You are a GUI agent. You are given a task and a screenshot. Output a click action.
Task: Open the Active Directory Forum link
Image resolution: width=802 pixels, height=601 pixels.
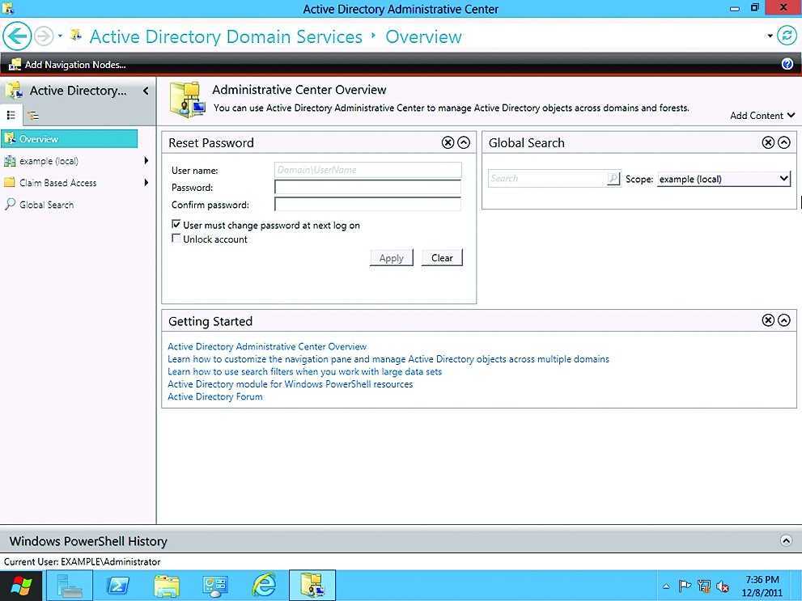tap(214, 397)
